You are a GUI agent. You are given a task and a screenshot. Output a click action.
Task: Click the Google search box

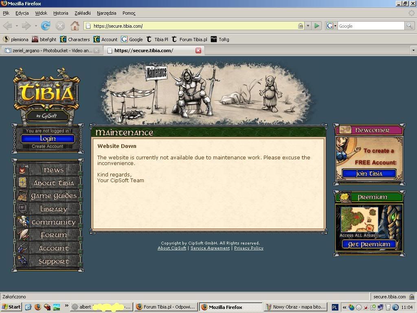click(x=371, y=26)
